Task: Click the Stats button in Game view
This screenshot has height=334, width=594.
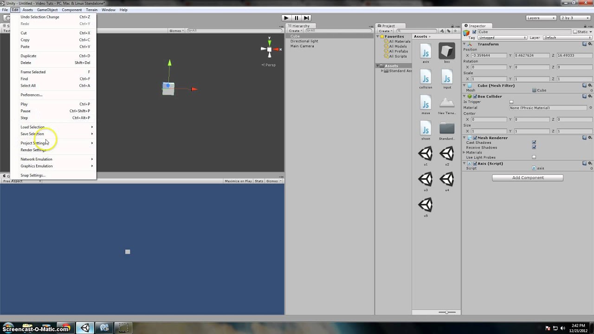Action: [x=259, y=181]
